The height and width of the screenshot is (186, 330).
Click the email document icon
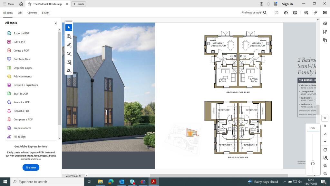(325, 13)
